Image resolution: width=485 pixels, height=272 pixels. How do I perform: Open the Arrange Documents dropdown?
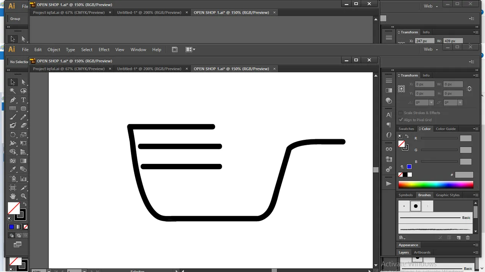191,49
